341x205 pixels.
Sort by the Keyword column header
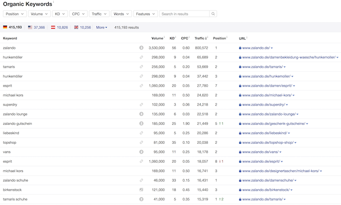pos(10,38)
